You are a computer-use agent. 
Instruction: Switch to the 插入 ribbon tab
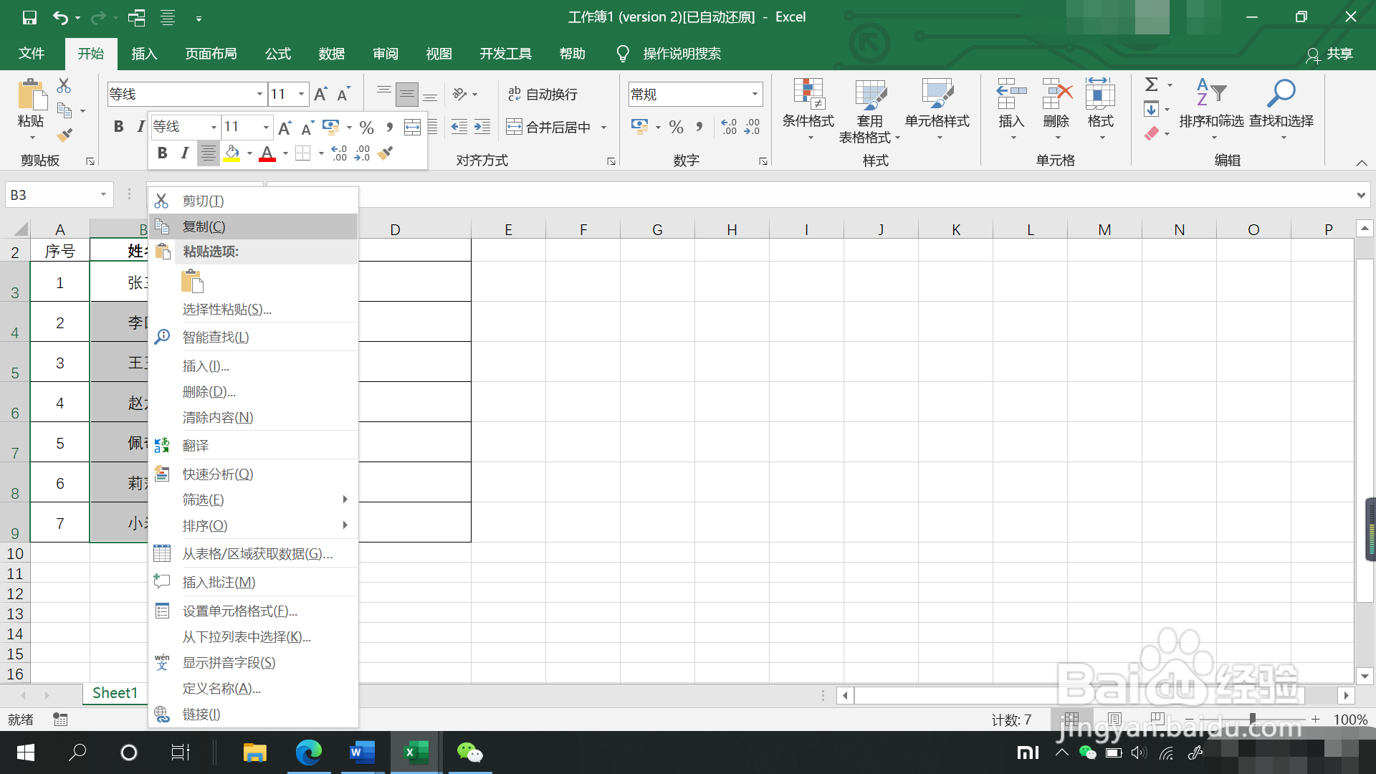[x=144, y=54]
